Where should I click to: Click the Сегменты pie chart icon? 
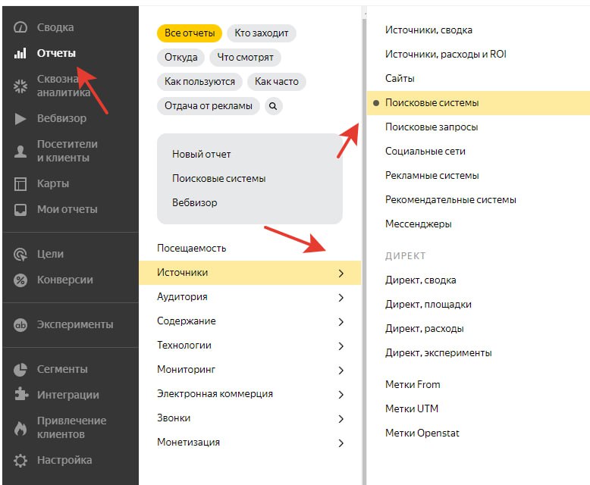point(20,369)
